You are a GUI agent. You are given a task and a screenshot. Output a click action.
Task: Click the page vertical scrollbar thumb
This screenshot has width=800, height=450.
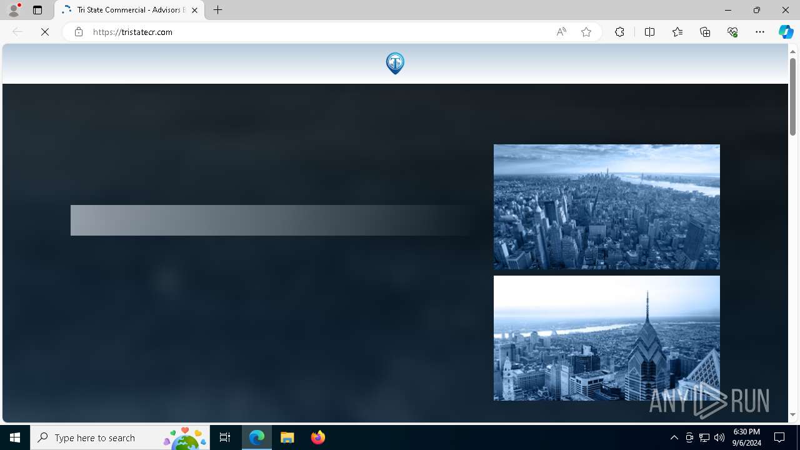(x=792, y=97)
